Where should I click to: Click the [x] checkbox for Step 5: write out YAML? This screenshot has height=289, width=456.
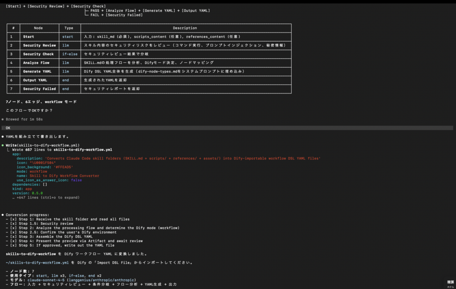tap(13, 245)
